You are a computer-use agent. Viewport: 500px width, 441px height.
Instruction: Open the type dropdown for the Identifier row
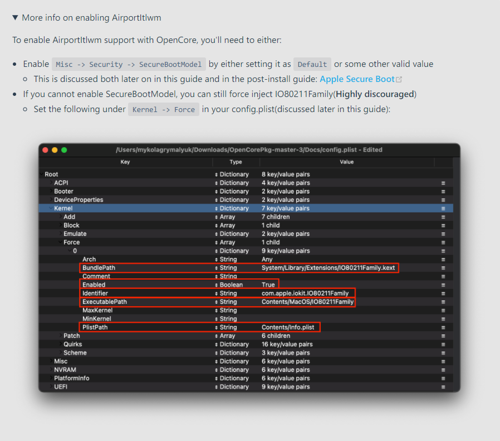pyautogui.click(x=226, y=293)
